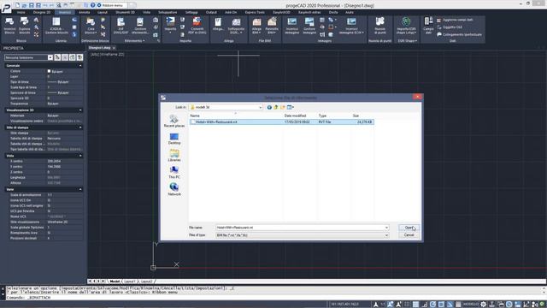The width and height of the screenshot is (547, 308).
Task: Collapse the Visualizzazione 3D properties section
Action: (x=80, y=110)
